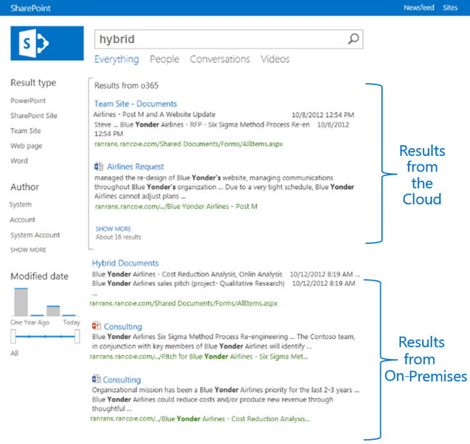This screenshot has width=470, height=444.
Task: Click the PowerPoint icon beside first Consulting
Action: coord(96,326)
